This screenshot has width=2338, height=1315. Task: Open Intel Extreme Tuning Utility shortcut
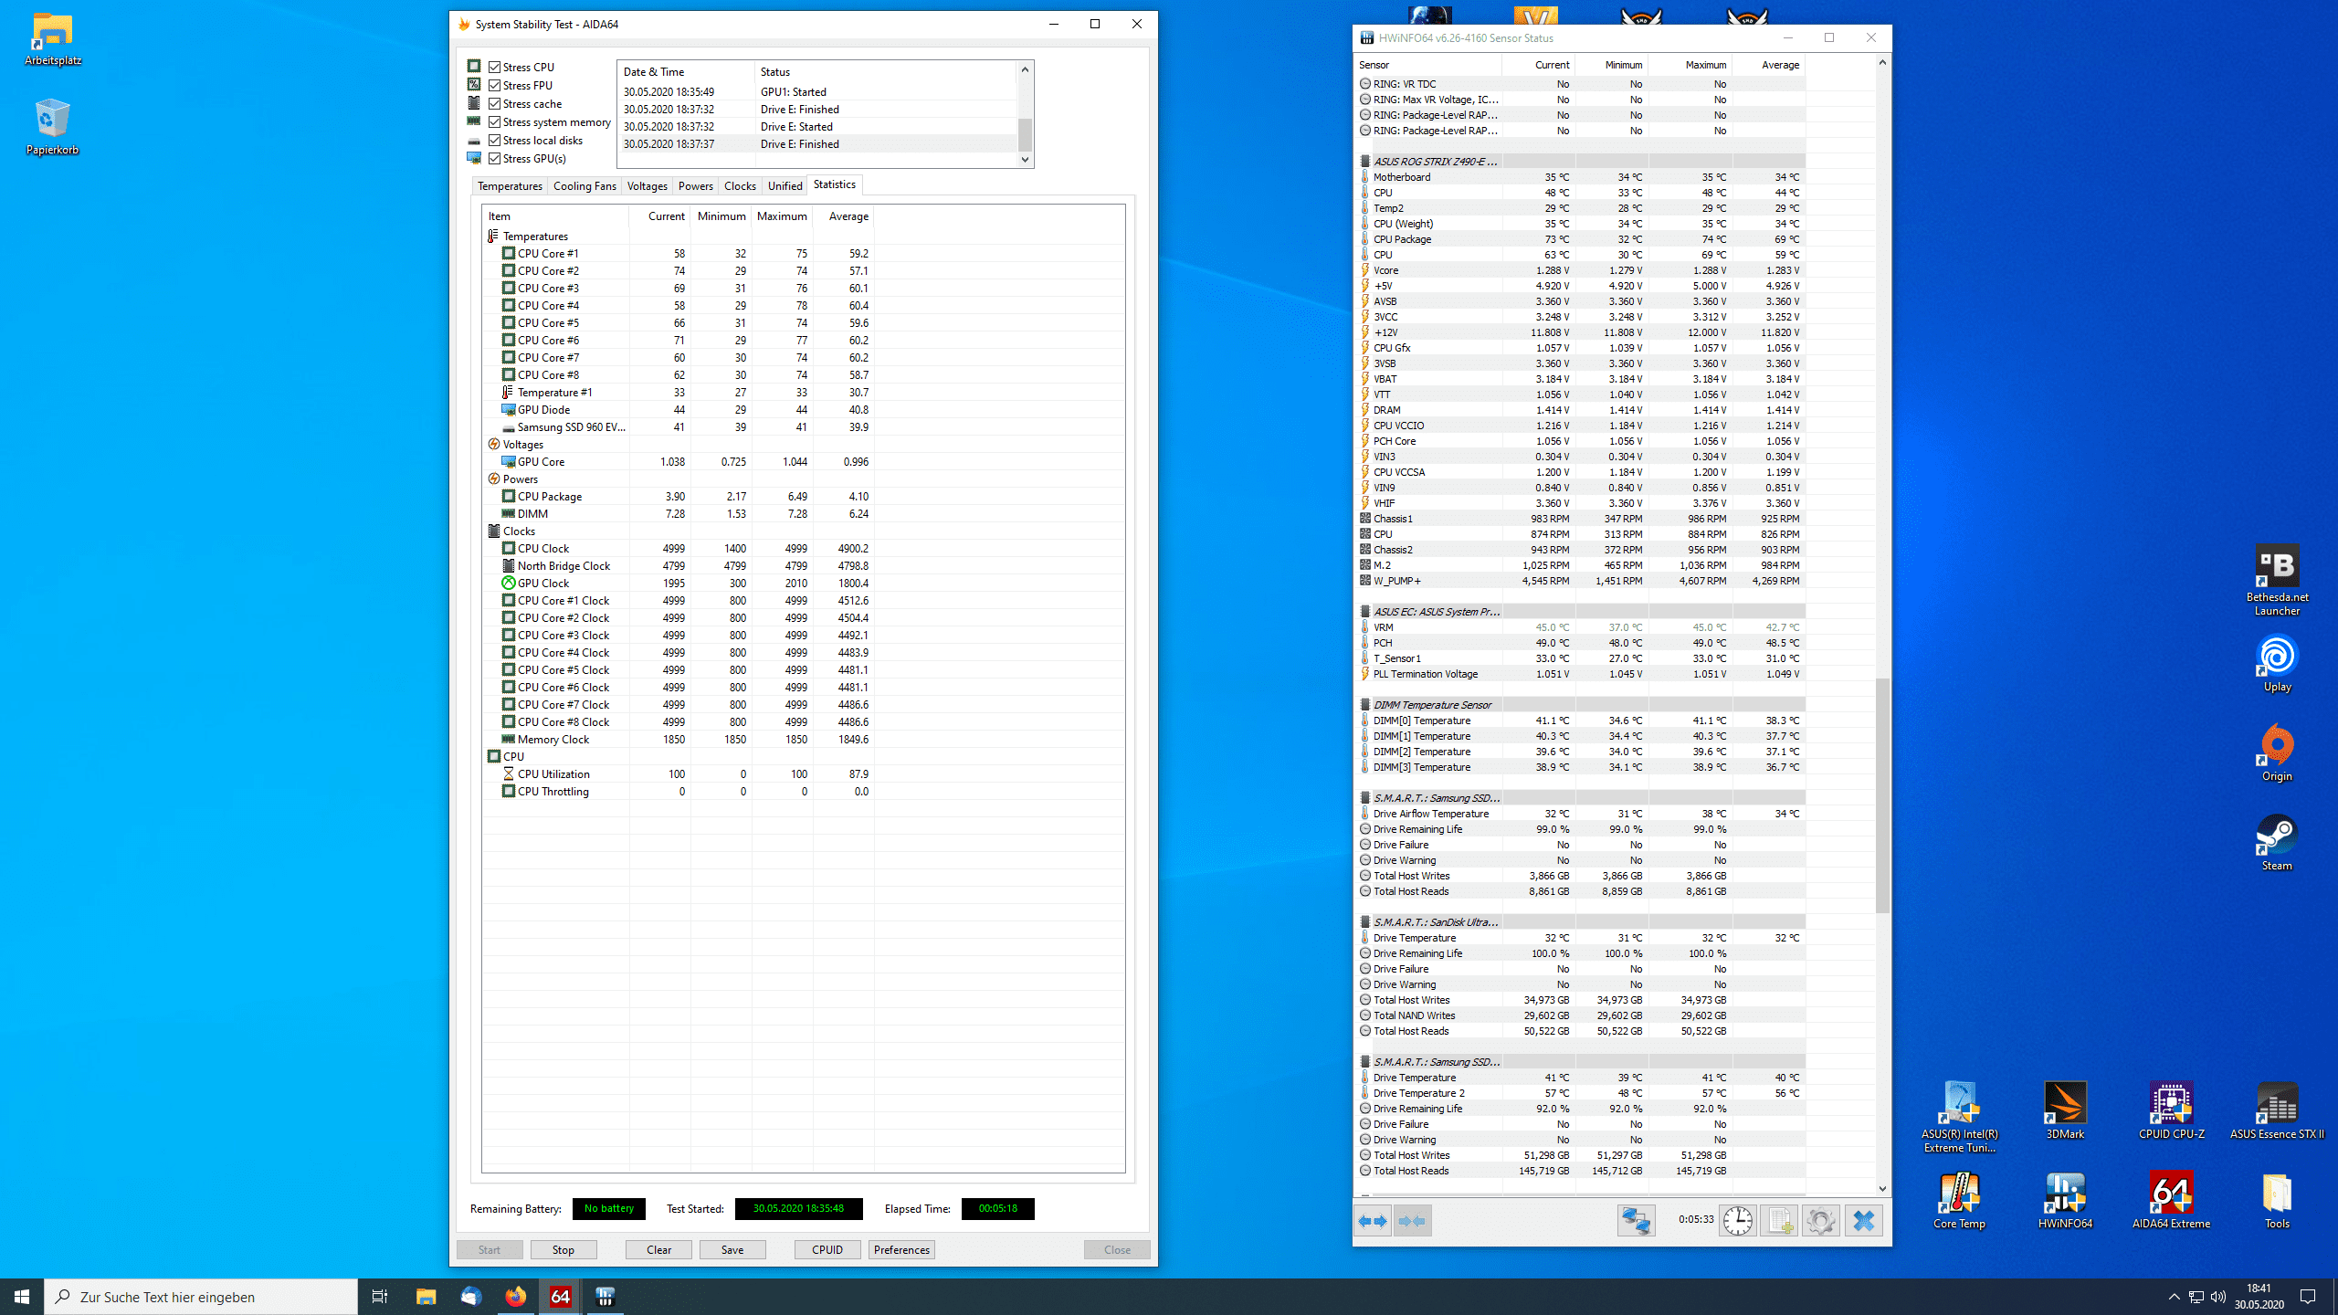tap(1959, 1118)
